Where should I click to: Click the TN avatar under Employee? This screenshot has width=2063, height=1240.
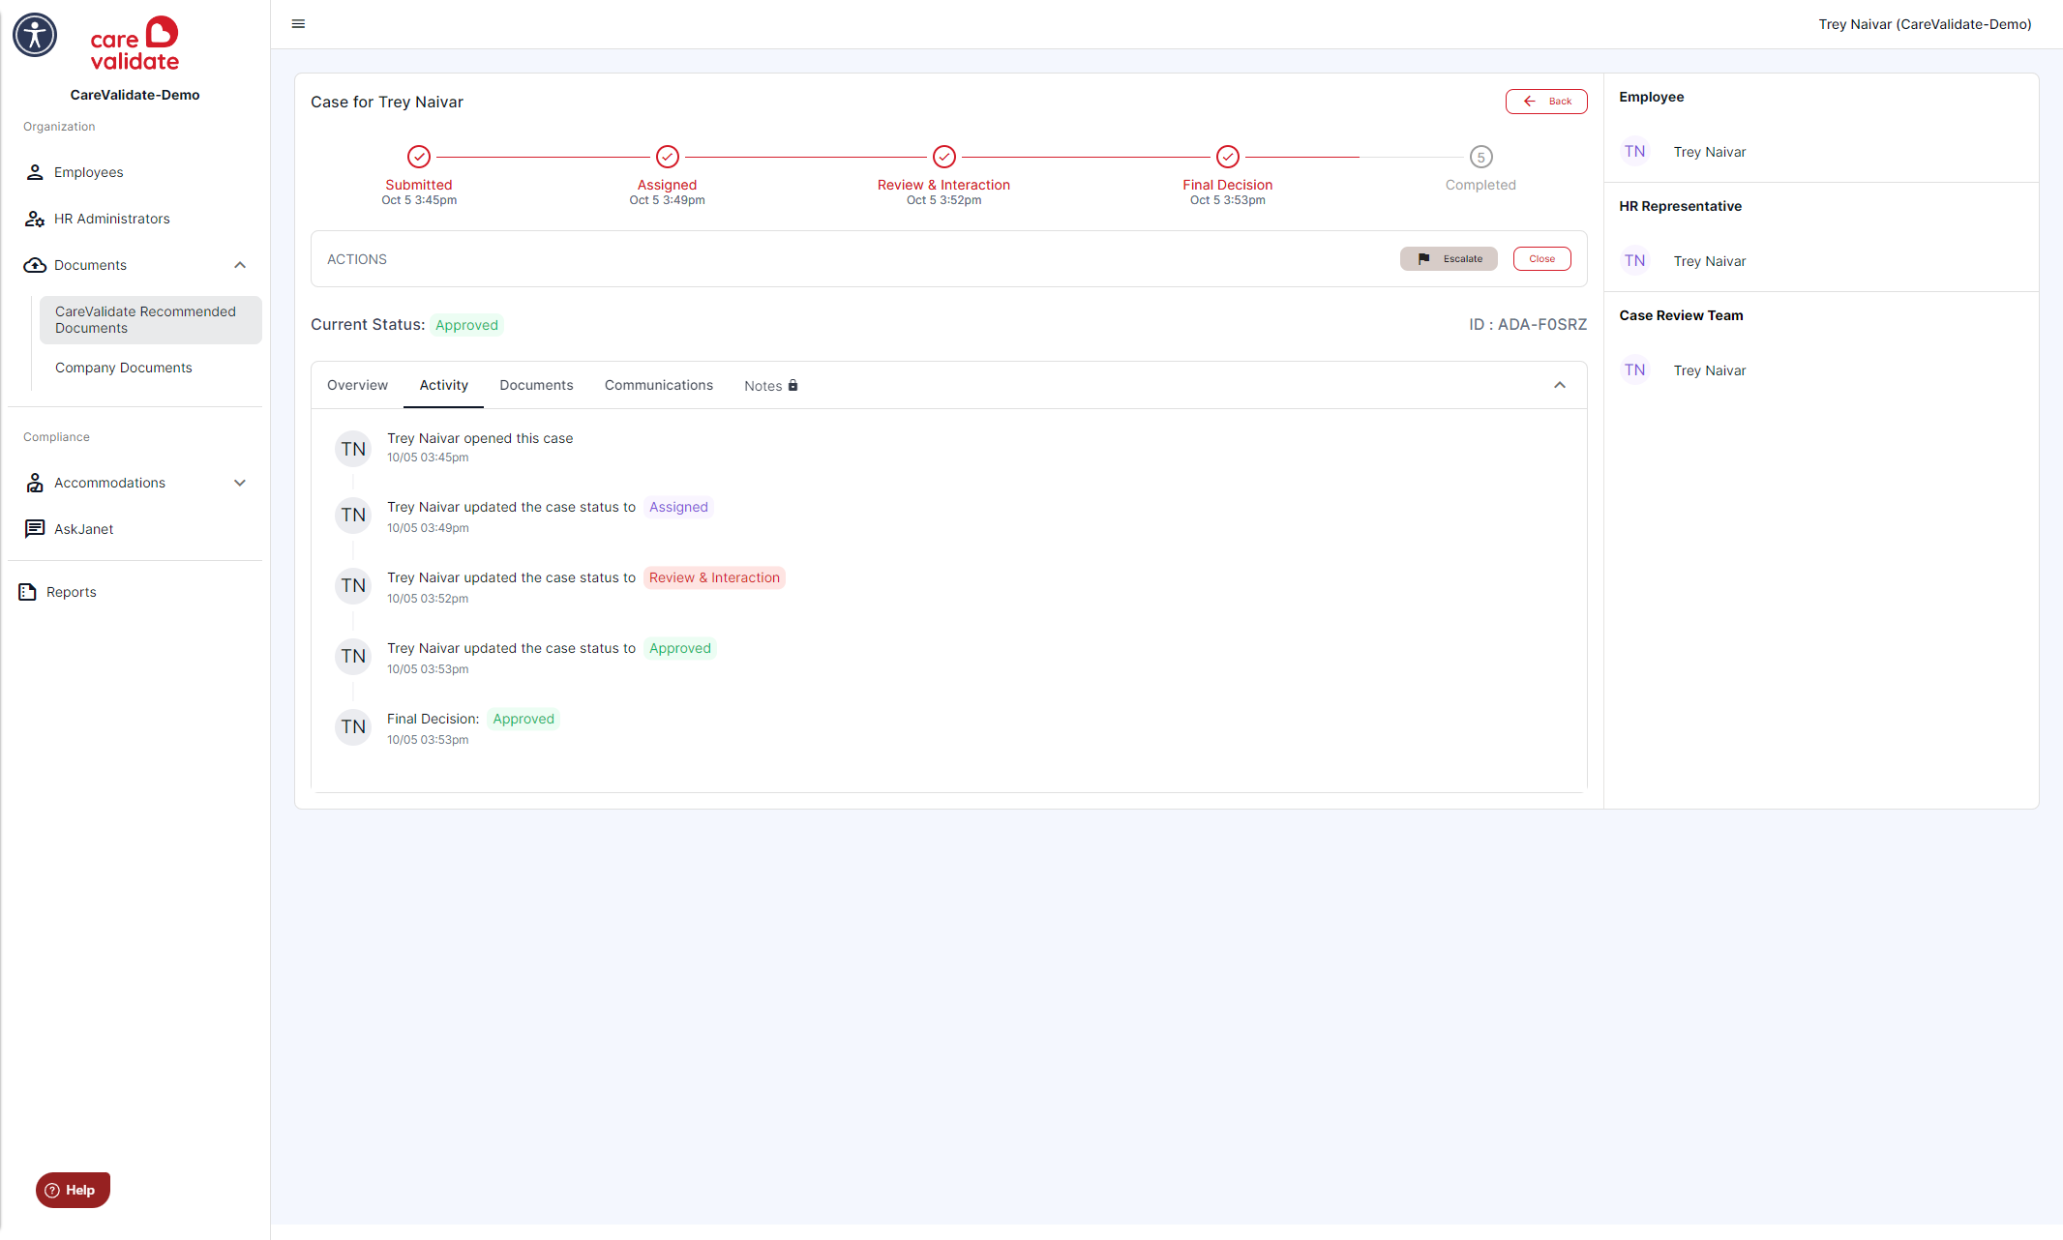click(x=1635, y=152)
